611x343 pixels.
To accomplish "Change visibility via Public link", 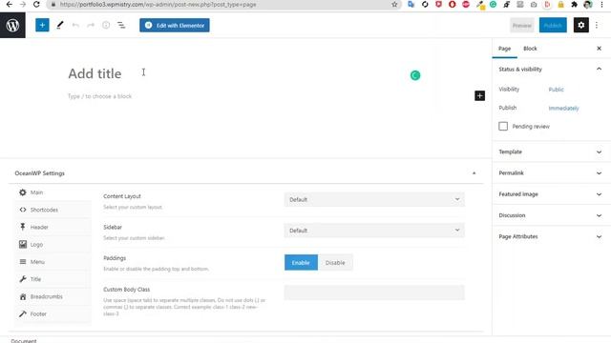I will [556, 90].
